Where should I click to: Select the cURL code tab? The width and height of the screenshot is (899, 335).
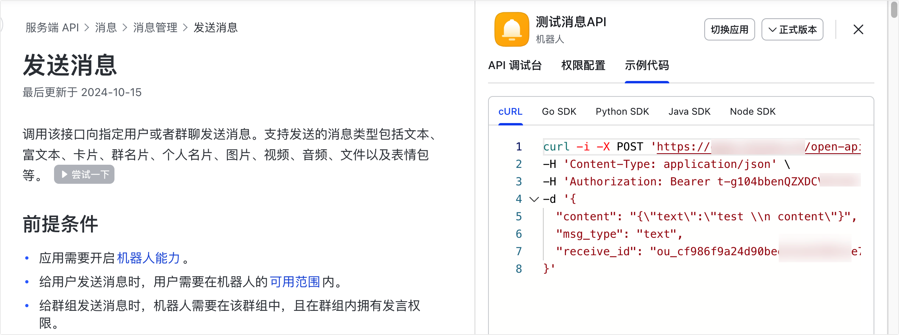(x=510, y=112)
